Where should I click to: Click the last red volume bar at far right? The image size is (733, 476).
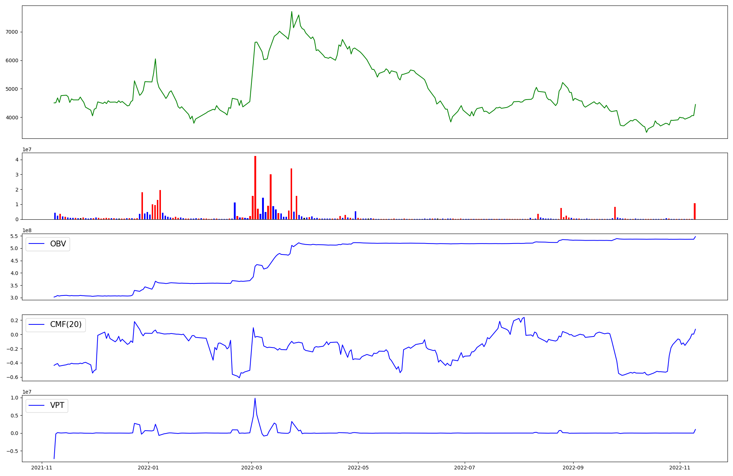[x=695, y=211]
